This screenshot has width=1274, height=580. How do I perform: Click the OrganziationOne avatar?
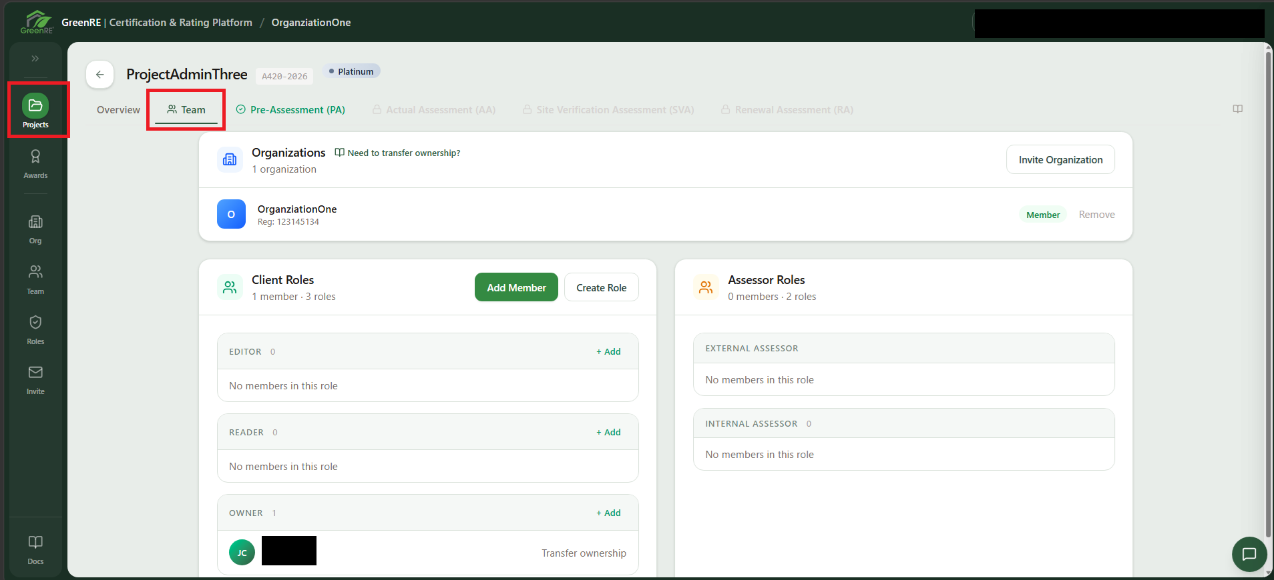[x=231, y=214]
